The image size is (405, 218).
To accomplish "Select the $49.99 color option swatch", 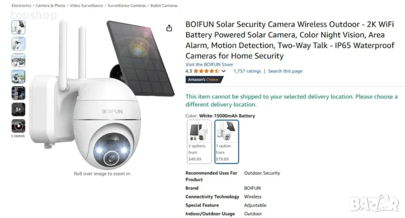I will 199,141.
